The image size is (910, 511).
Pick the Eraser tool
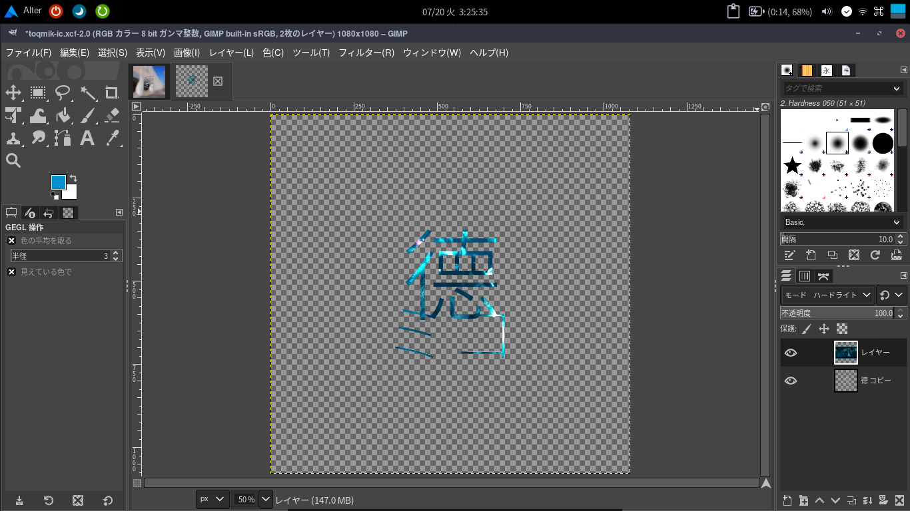(112, 116)
